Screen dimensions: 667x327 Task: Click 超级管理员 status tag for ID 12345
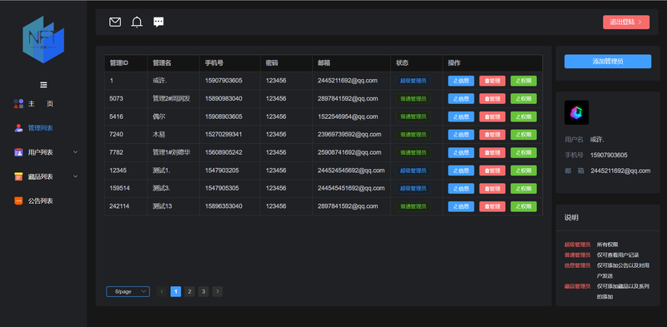[413, 171]
